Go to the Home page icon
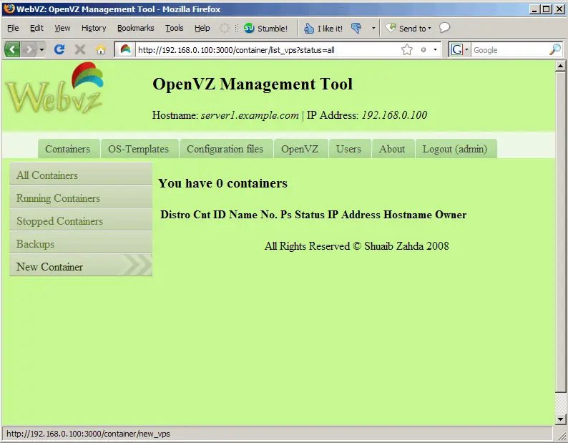568x443 pixels. click(101, 49)
